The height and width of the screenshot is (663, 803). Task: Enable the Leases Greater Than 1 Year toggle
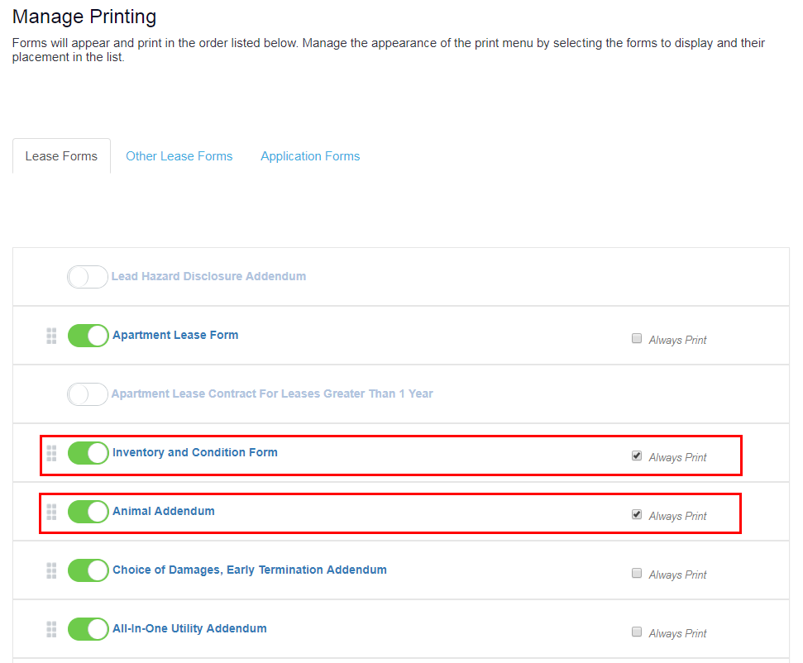tap(88, 394)
